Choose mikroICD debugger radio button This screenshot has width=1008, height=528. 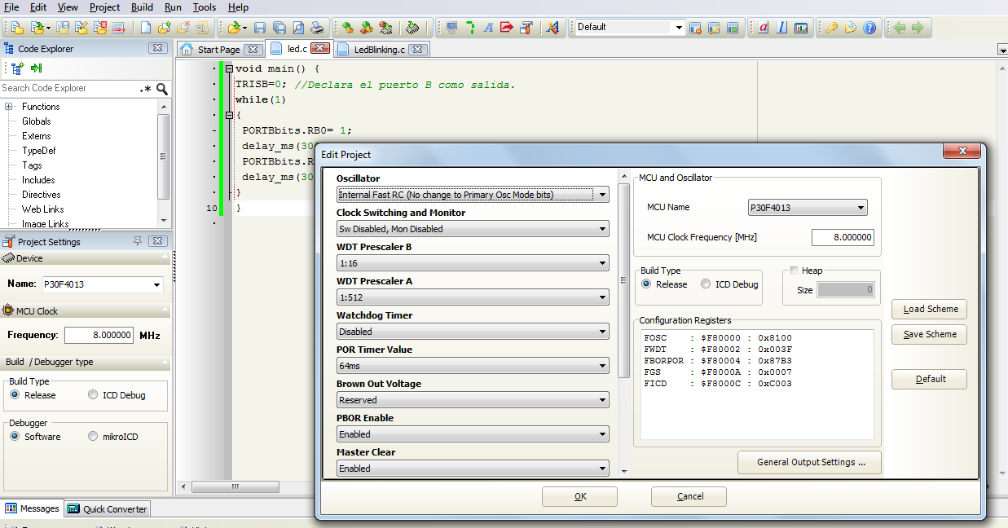pyautogui.click(x=93, y=437)
